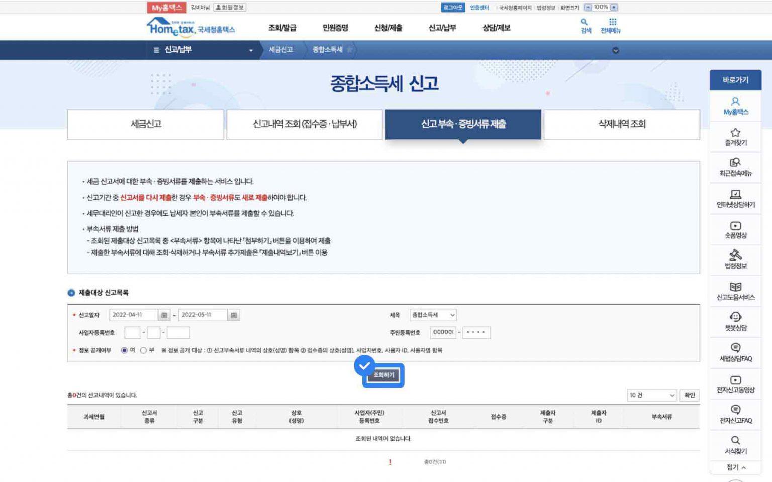The height and width of the screenshot is (482, 772).
Task: Select 부 for 정보 공개여부
Action: tap(143, 350)
